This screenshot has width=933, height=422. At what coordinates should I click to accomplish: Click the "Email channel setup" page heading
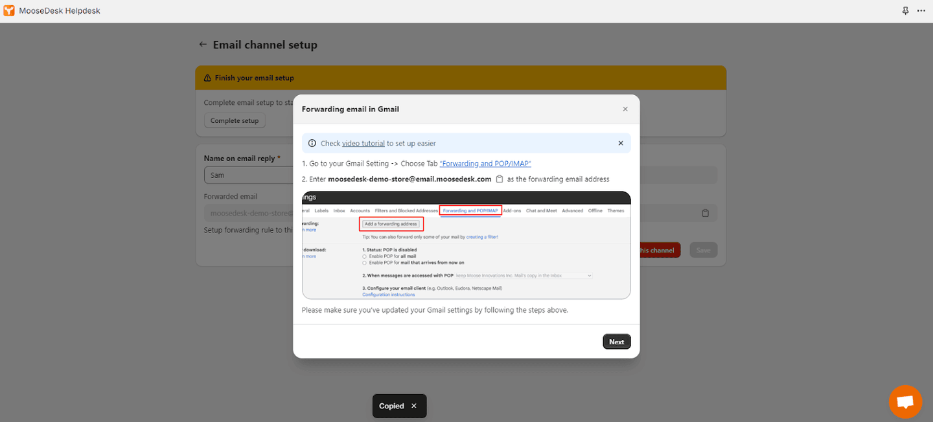(265, 45)
